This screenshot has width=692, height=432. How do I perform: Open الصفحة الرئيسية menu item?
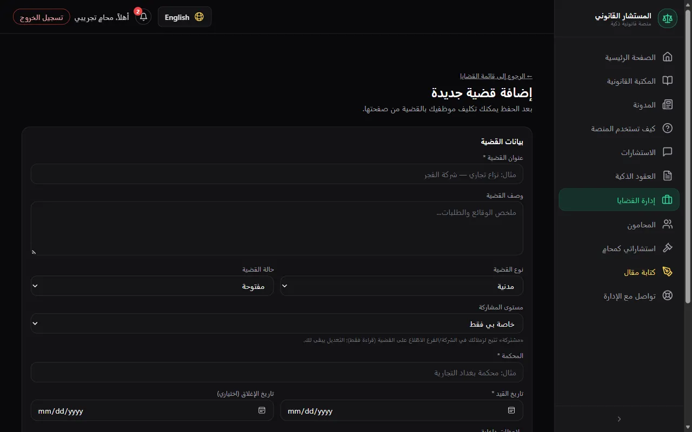(x=619, y=57)
